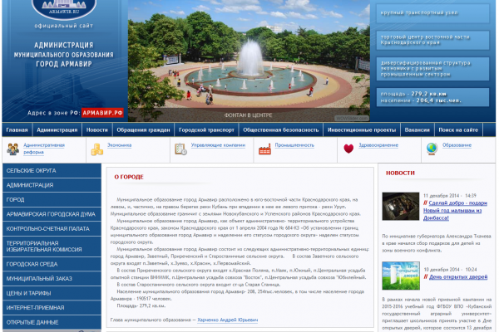Image resolution: width=499 pixels, height=332 pixels.
Task: Open the Главная menu item
Action: point(17,130)
